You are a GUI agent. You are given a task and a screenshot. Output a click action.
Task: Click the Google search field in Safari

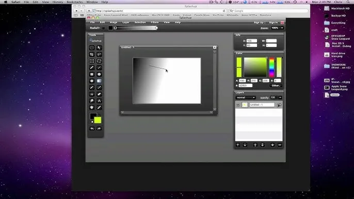268,11
